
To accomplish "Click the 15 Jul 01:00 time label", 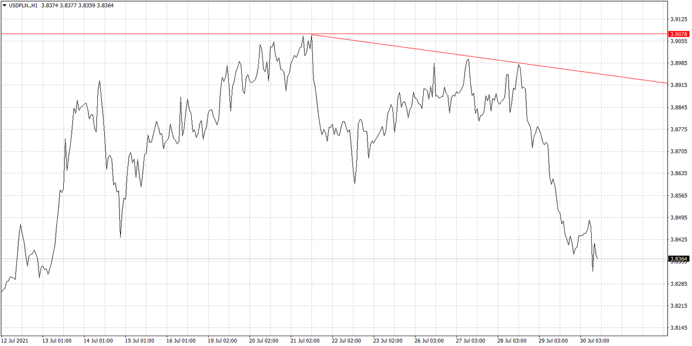I will [140, 341].
